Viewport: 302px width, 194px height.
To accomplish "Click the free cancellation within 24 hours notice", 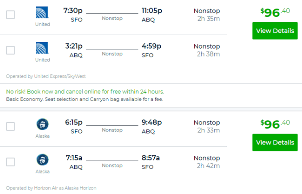I will pos(85,91).
